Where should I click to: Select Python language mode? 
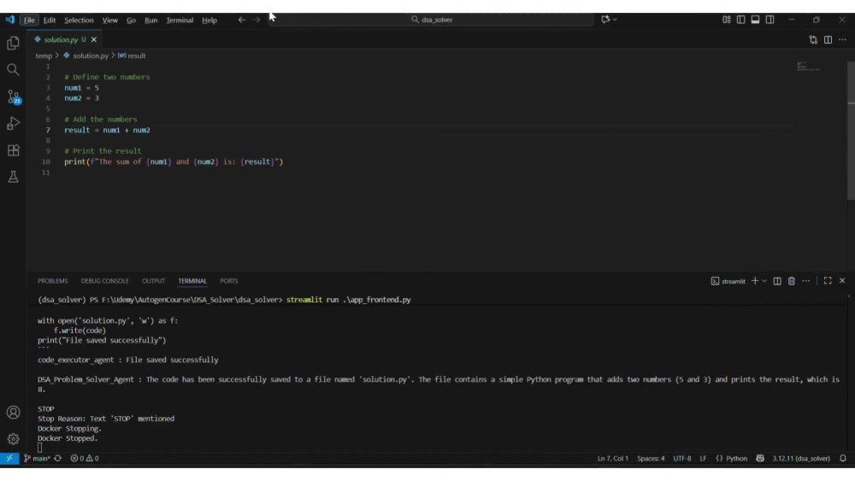731,459
